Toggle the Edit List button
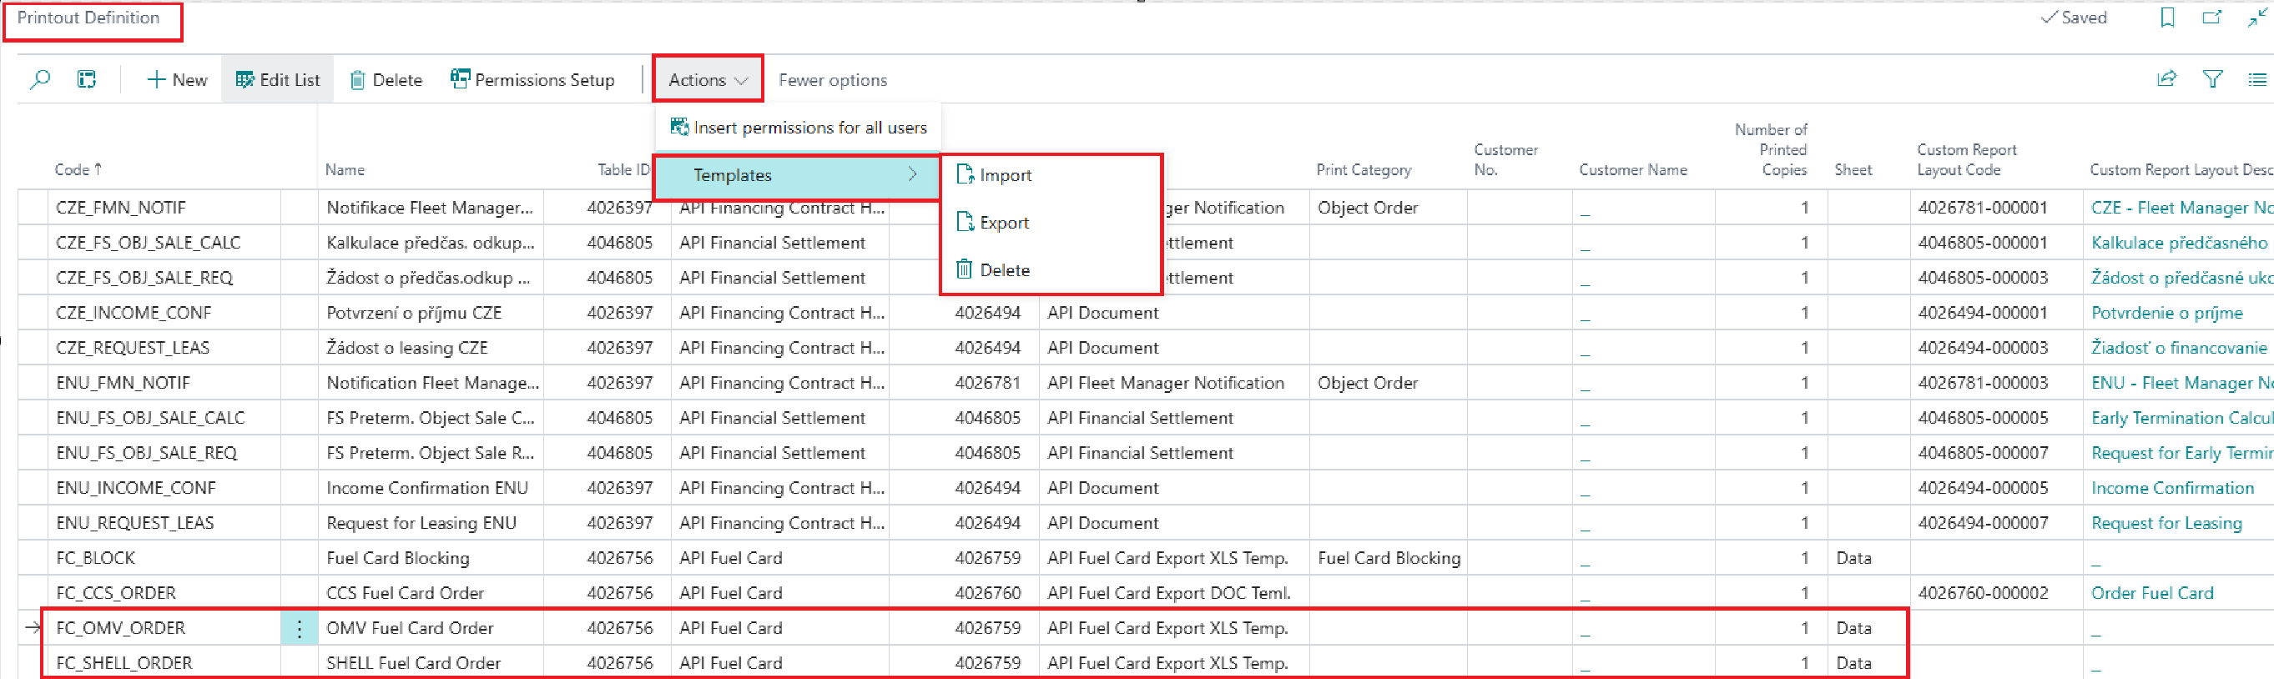The image size is (2274, 679). pyautogui.click(x=277, y=79)
